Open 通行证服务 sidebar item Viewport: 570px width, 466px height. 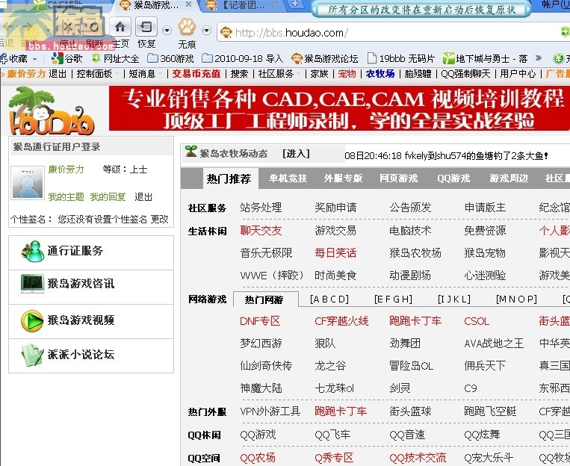click(x=91, y=252)
